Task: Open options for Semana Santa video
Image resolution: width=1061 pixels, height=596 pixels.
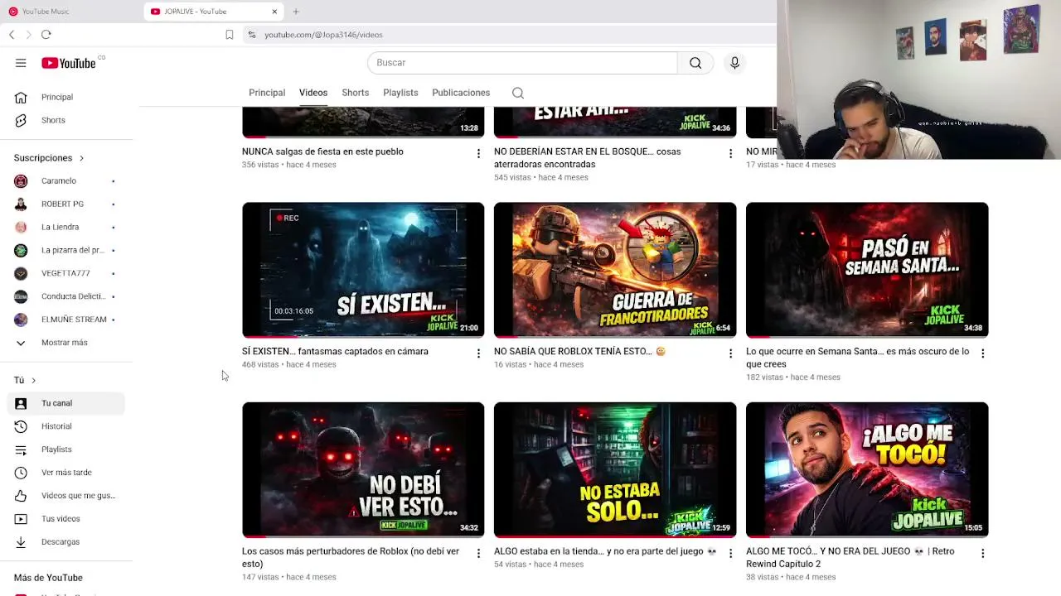Action: pos(982,353)
